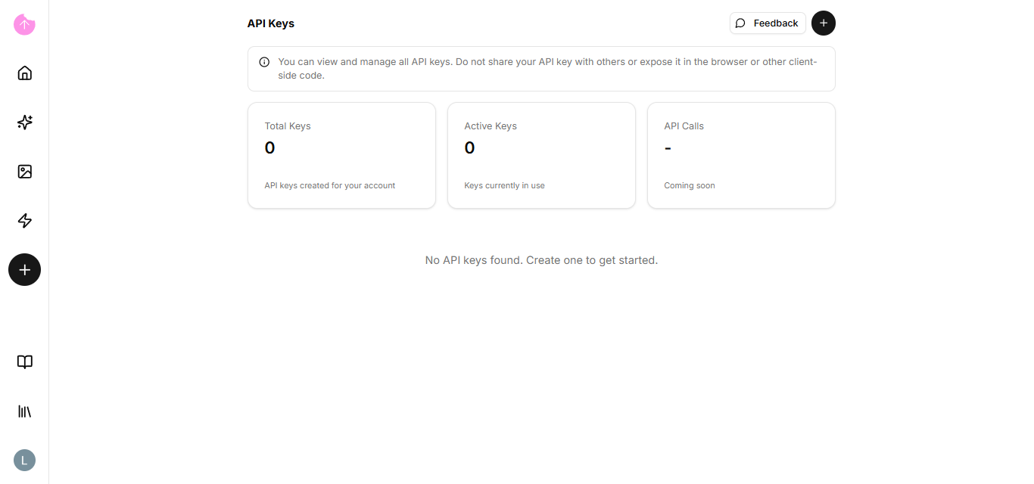
Task: Open the image gallery icon in the sidebar
Action: (24, 172)
